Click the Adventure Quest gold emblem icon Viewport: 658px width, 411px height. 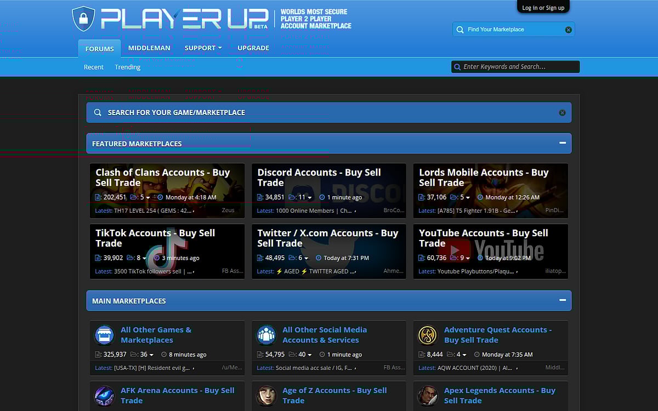(x=428, y=335)
